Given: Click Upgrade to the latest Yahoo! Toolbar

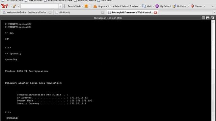Looking at the screenshot, I should point(118,6).
